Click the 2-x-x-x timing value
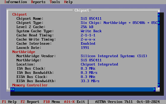The image size is (166, 104). [88, 39]
